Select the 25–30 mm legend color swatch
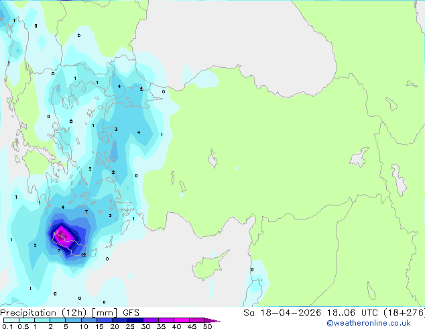Screen dimensions: 425x329 [135, 320]
